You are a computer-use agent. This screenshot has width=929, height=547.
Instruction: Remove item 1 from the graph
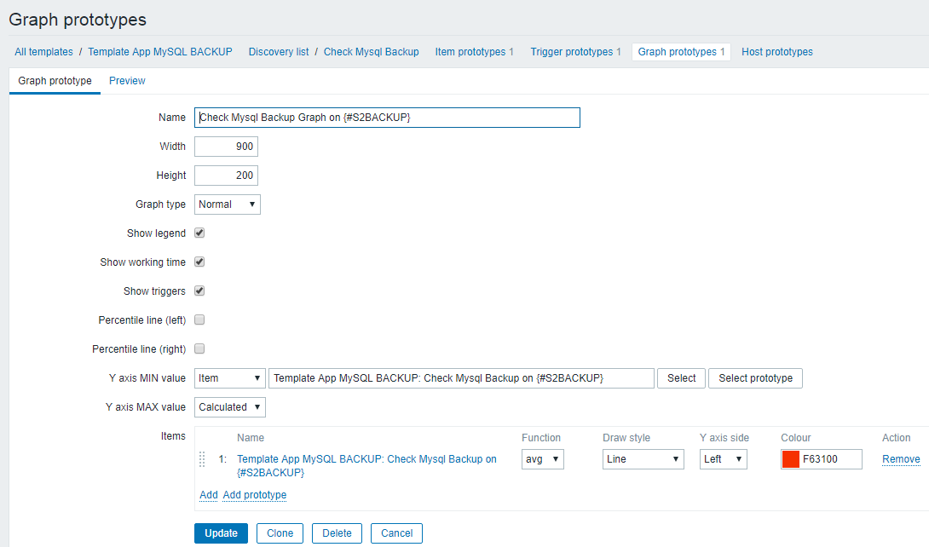pos(901,459)
